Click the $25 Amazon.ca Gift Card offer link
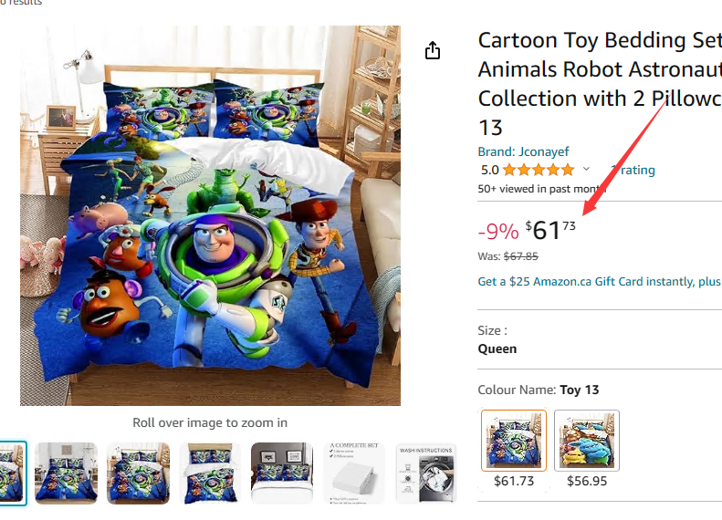Screen dimensions: 722x520 pyautogui.click(x=599, y=282)
